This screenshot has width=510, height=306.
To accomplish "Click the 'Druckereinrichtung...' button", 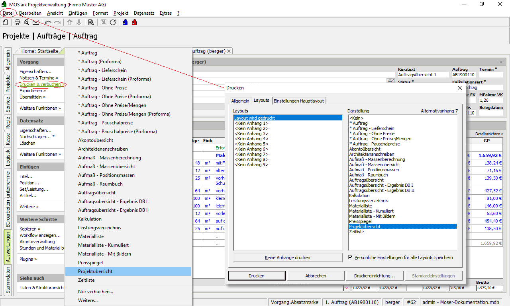I will tap(375, 276).
